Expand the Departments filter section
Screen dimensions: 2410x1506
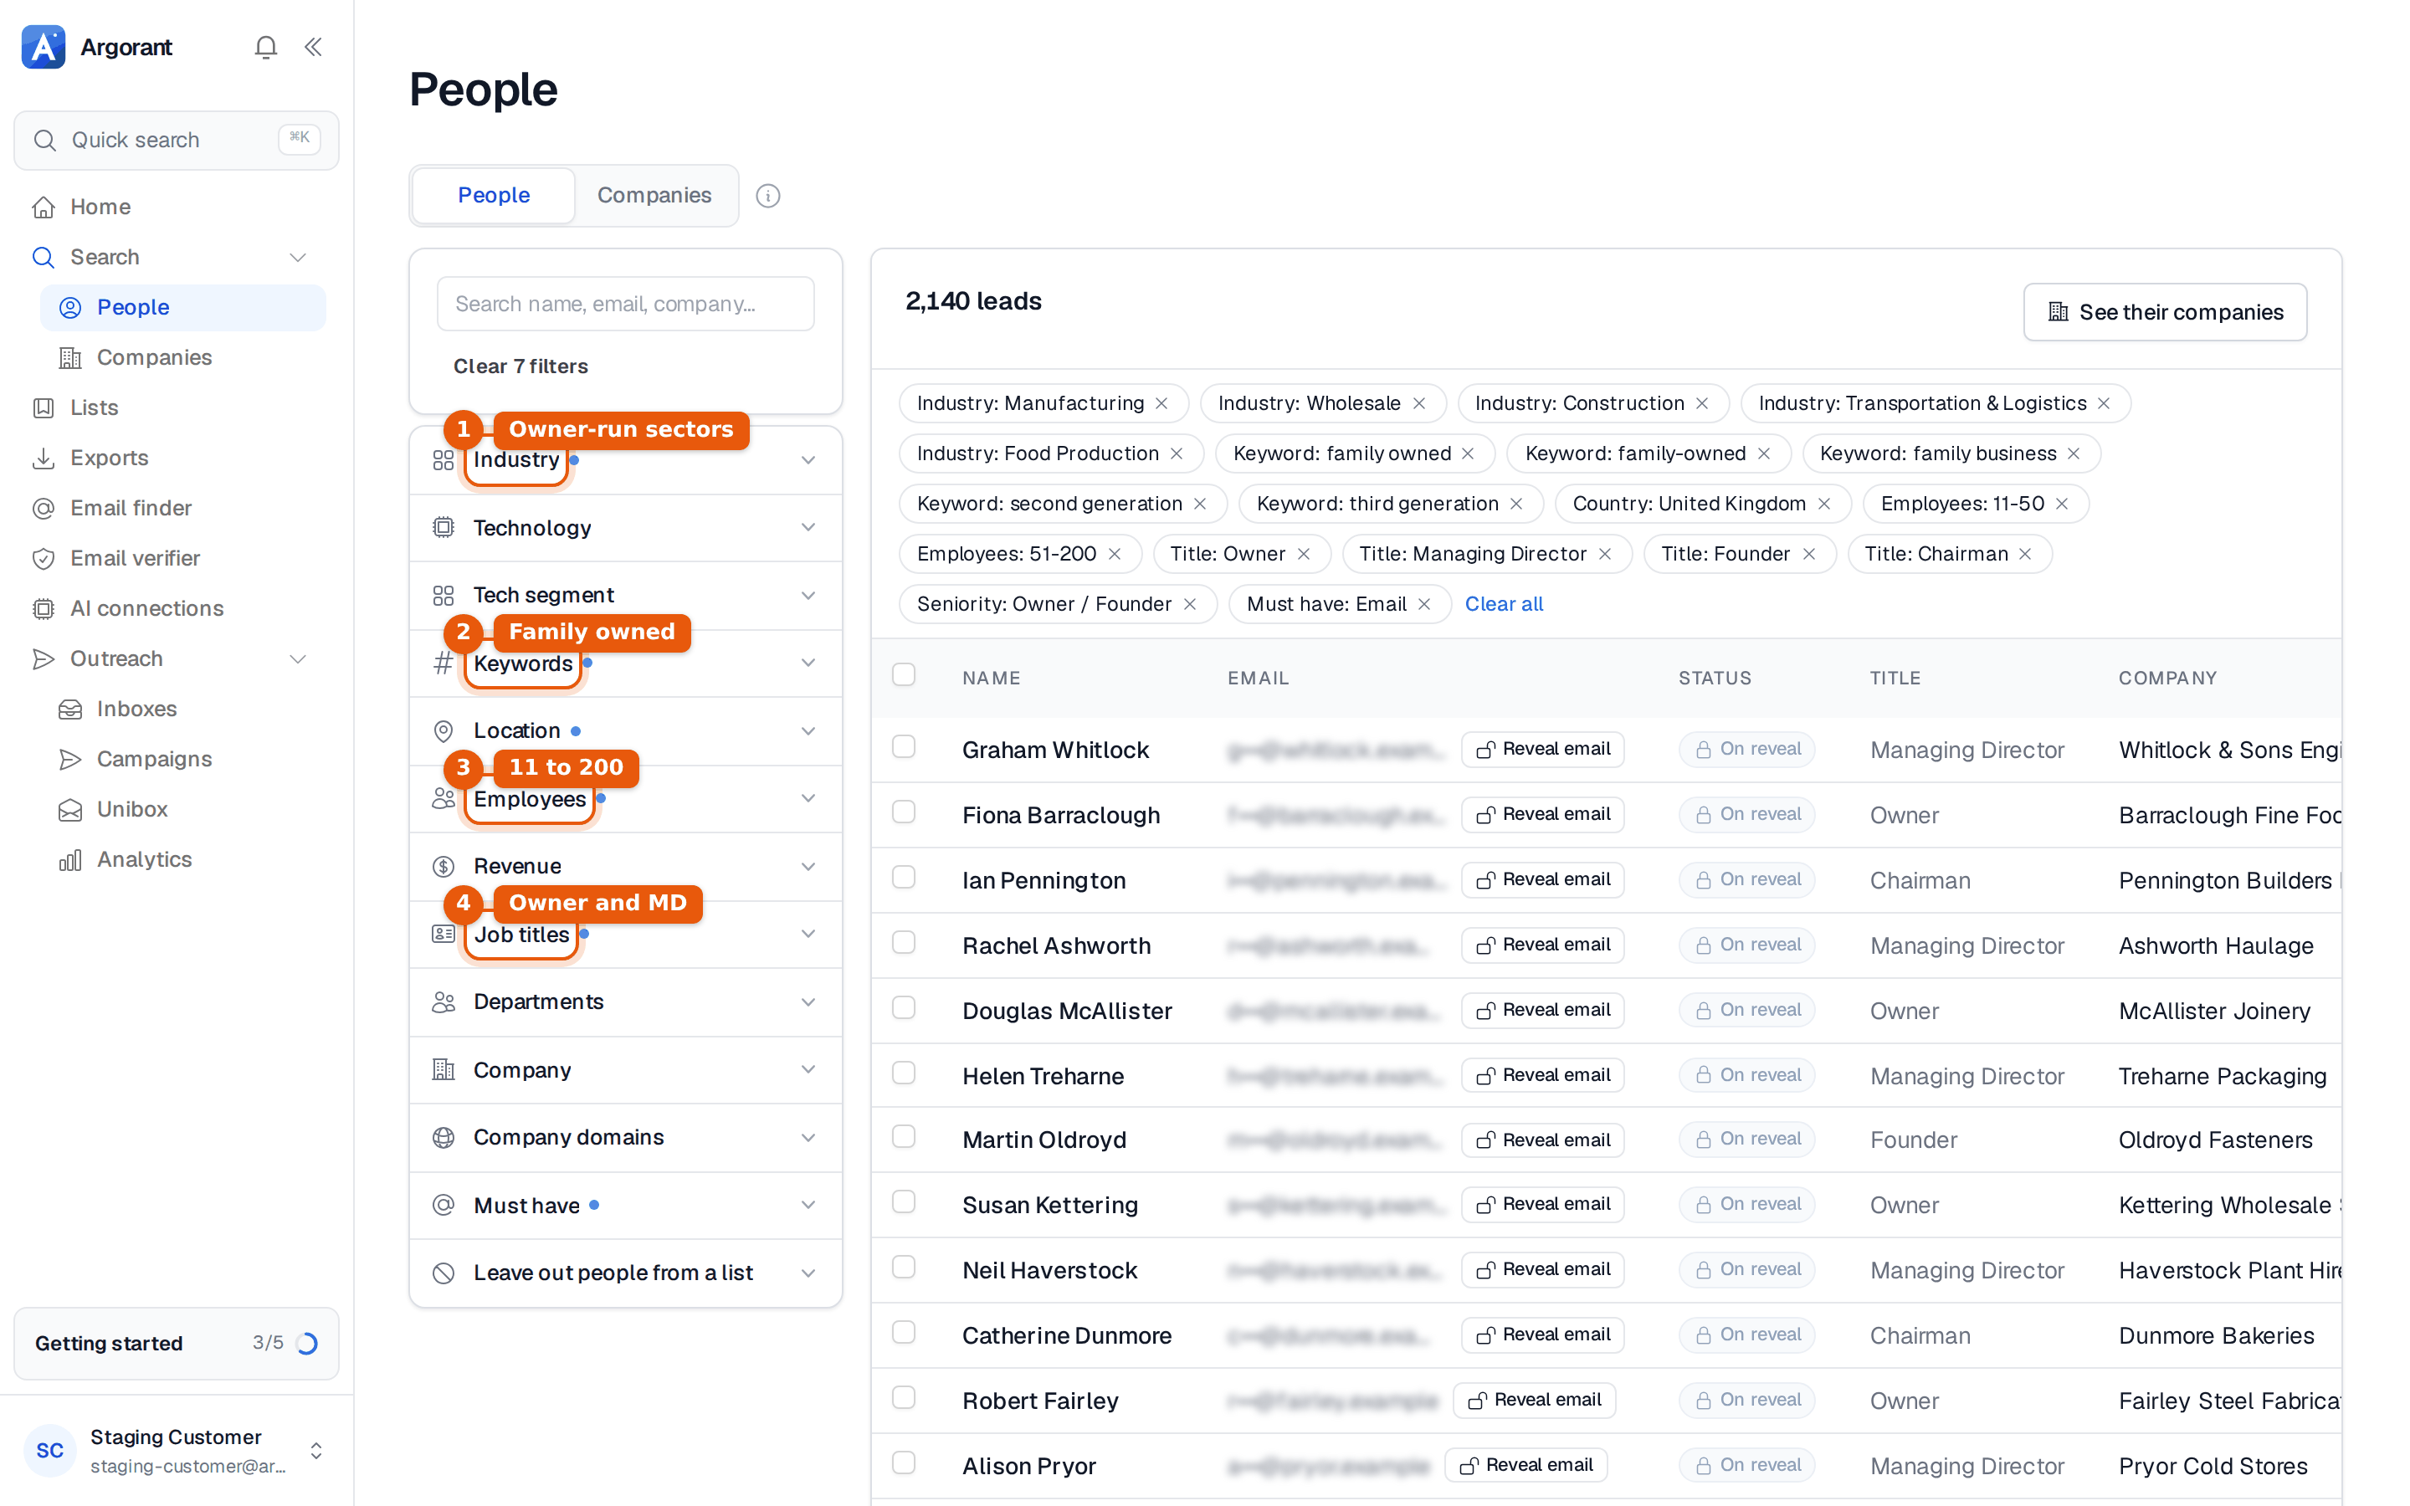[x=625, y=1002]
